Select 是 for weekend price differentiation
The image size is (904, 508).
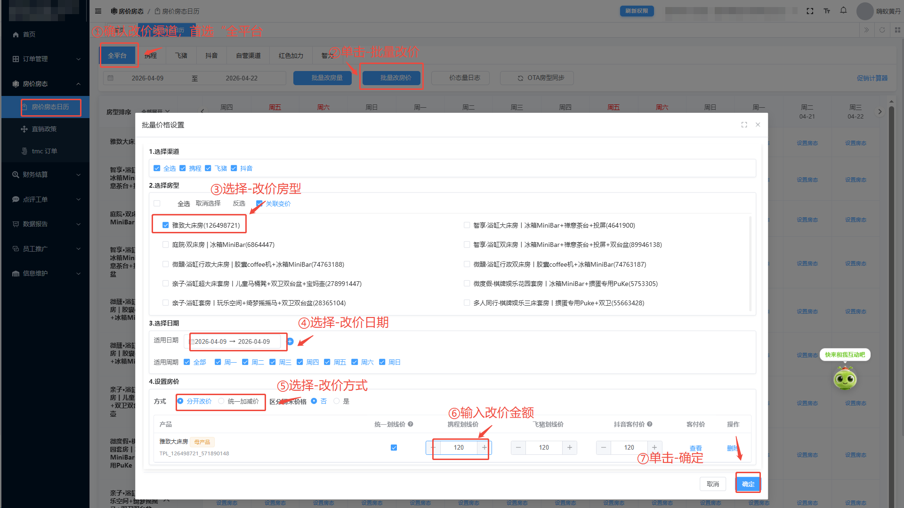[x=337, y=401]
